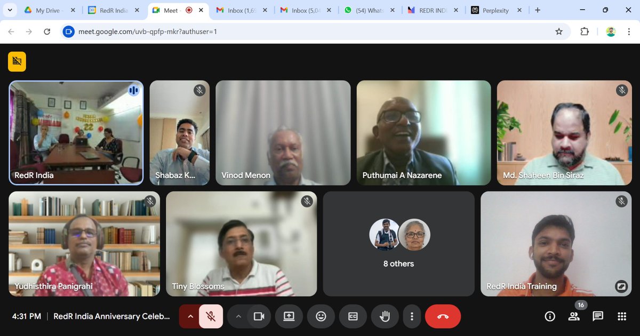Viewport: 640px width, 336px height.
Task: Select Yudhisthira Panigrahi video tile
Action: point(84,244)
